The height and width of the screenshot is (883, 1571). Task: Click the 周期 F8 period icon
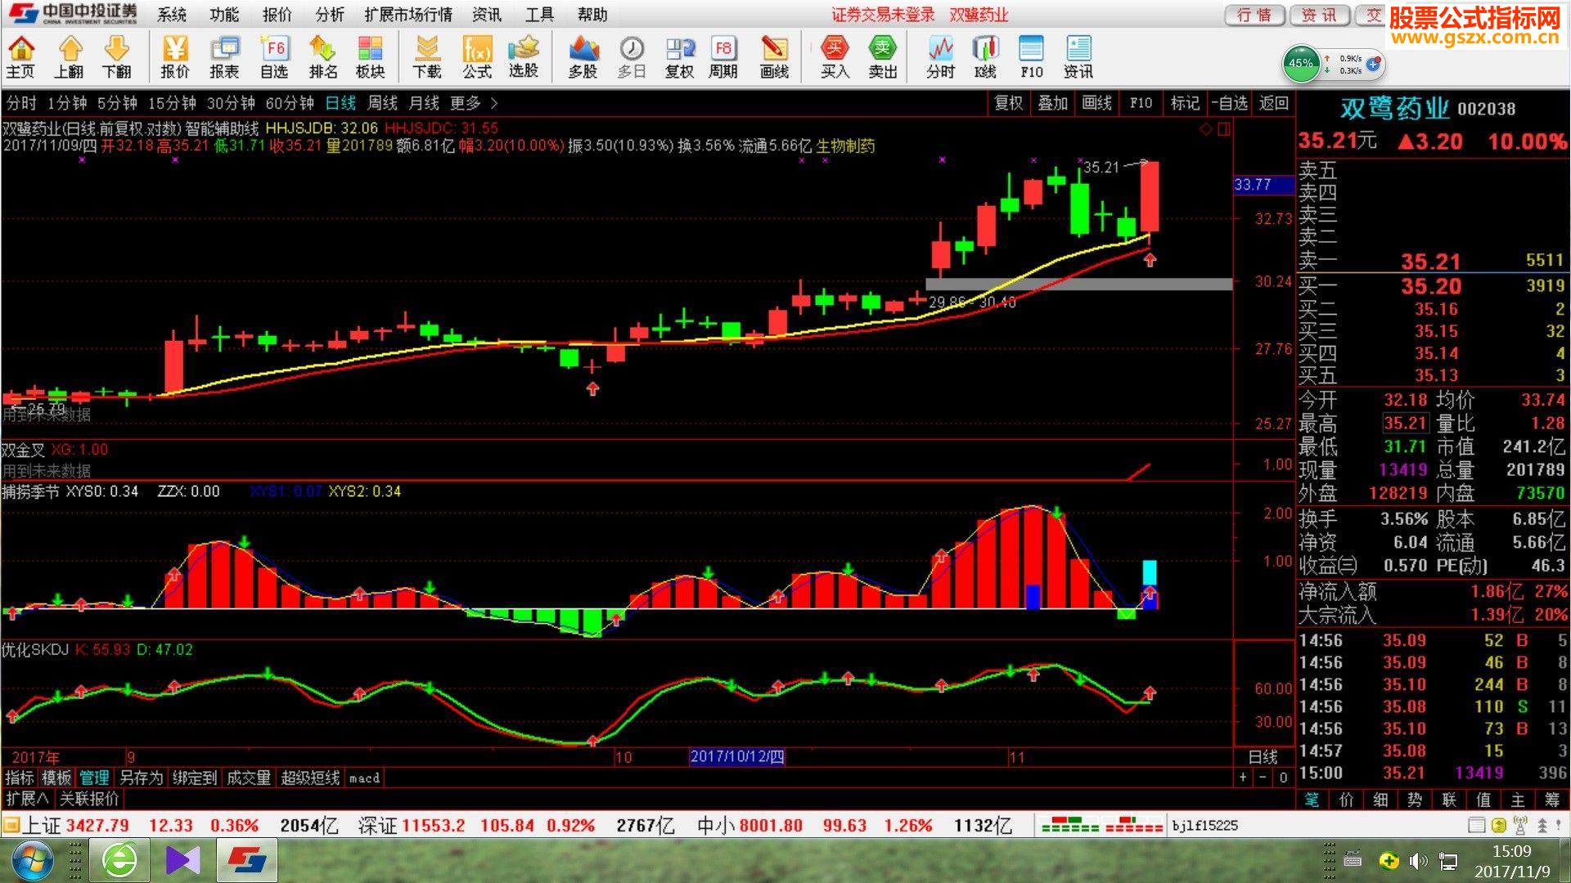[723, 57]
